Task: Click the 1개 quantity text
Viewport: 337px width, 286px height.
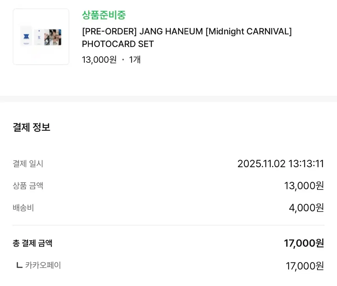Action: pos(135,60)
